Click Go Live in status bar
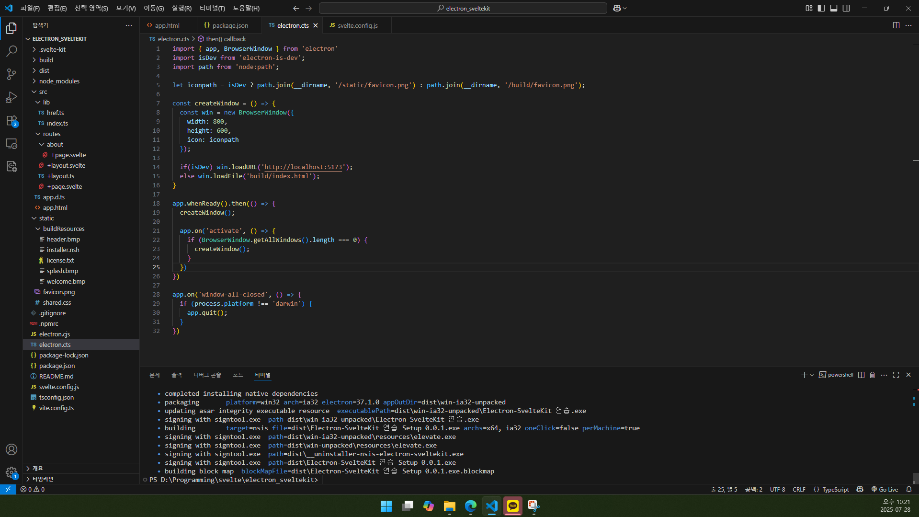Screen dimensions: 919x517 point(885,489)
